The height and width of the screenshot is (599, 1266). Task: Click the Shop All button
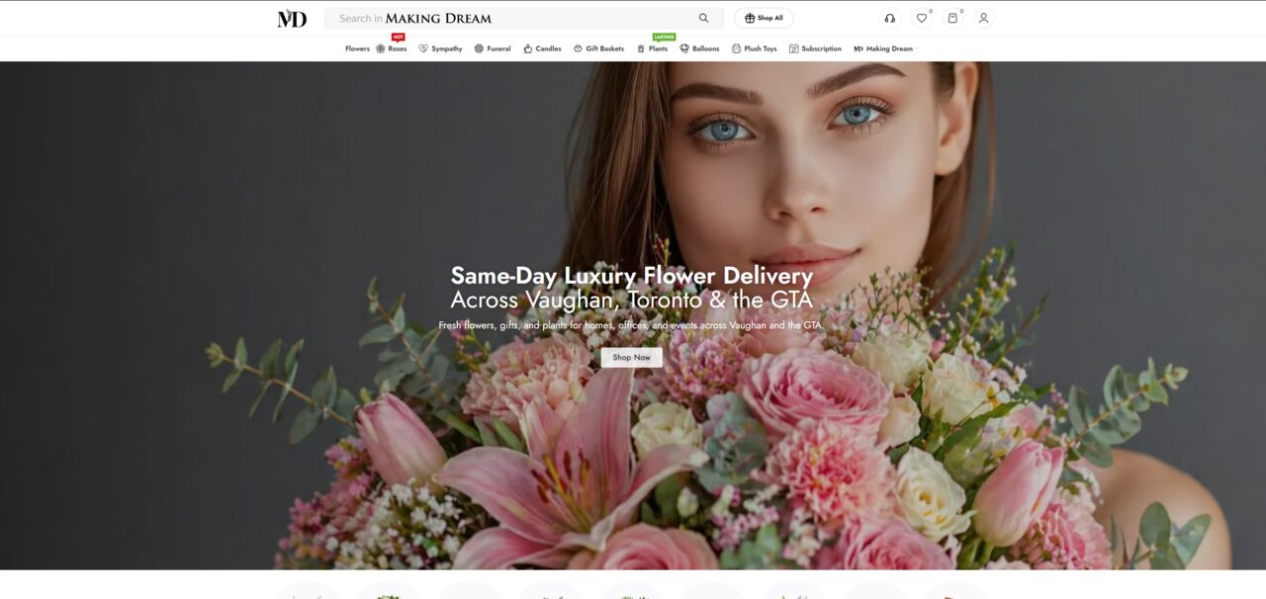pos(764,18)
